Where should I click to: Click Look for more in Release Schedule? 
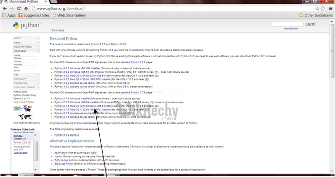[x=20, y=153]
